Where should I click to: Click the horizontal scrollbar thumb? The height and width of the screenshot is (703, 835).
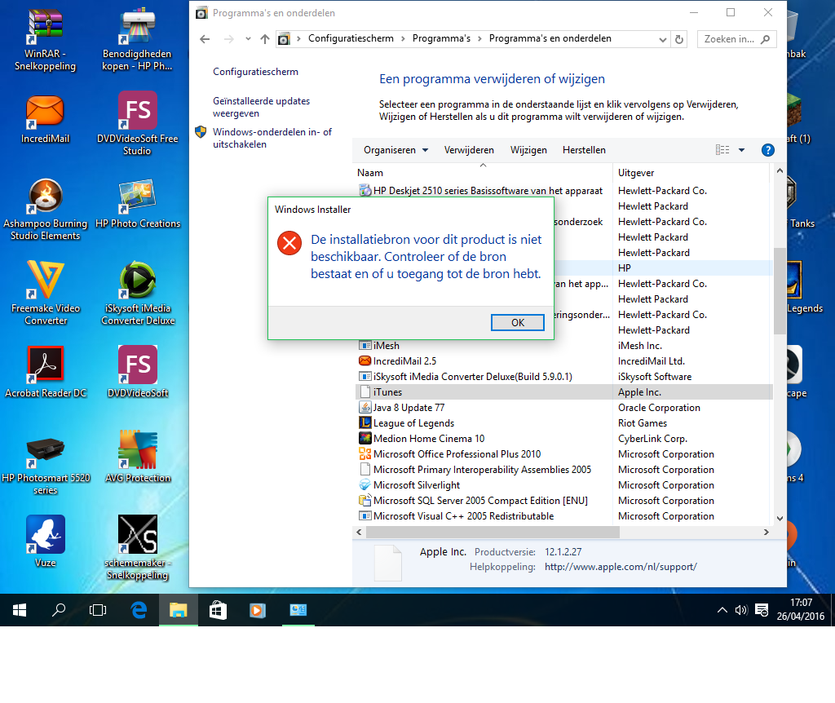(x=493, y=532)
